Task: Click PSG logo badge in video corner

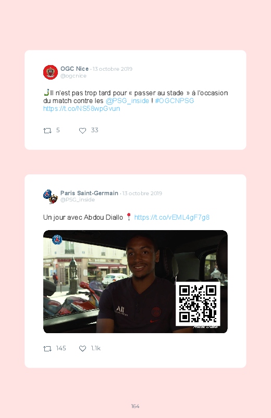Action: (57, 239)
